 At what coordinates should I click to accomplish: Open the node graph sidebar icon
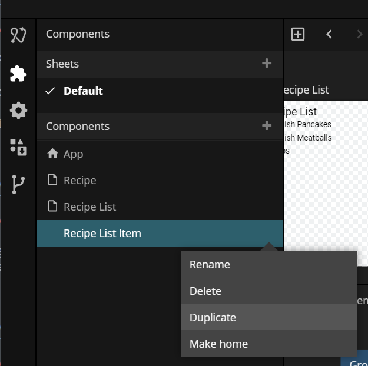(18, 35)
